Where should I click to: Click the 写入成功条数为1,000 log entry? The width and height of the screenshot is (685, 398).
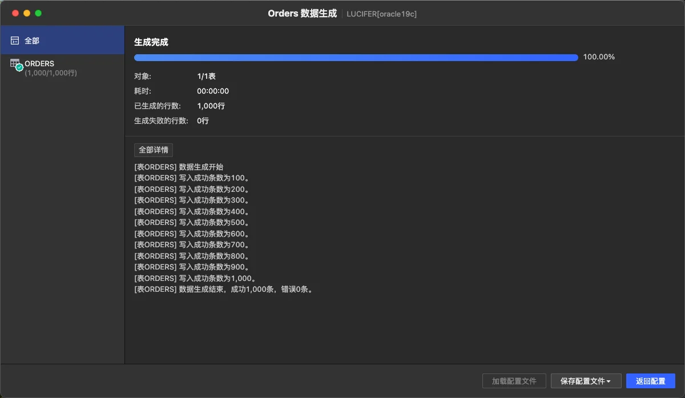[x=195, y=278]
